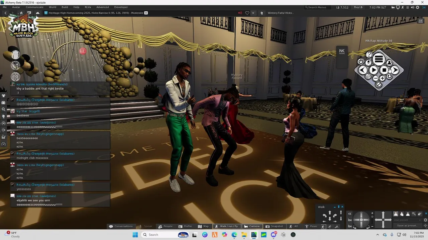Click the Snapshot button
This screenshot has width=428, height=240.
274,226
